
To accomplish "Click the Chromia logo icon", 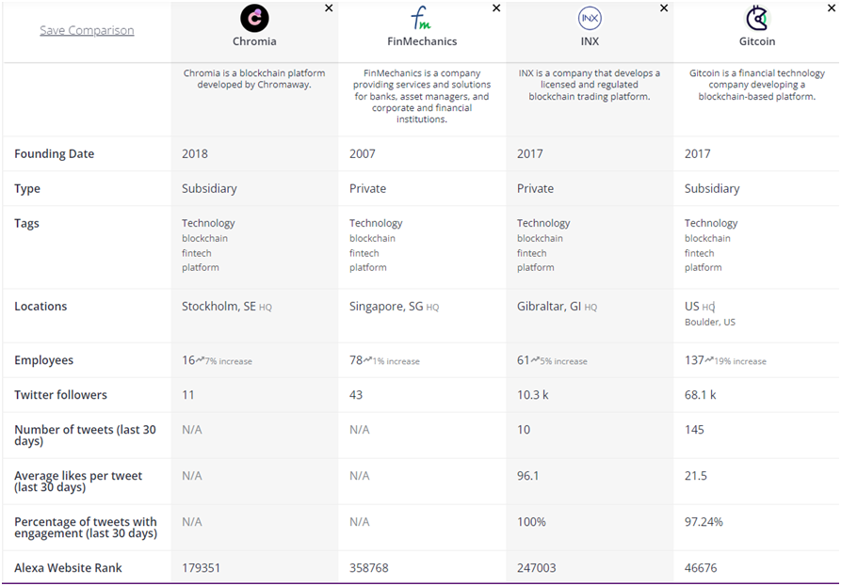I will [x=254, y=18].
